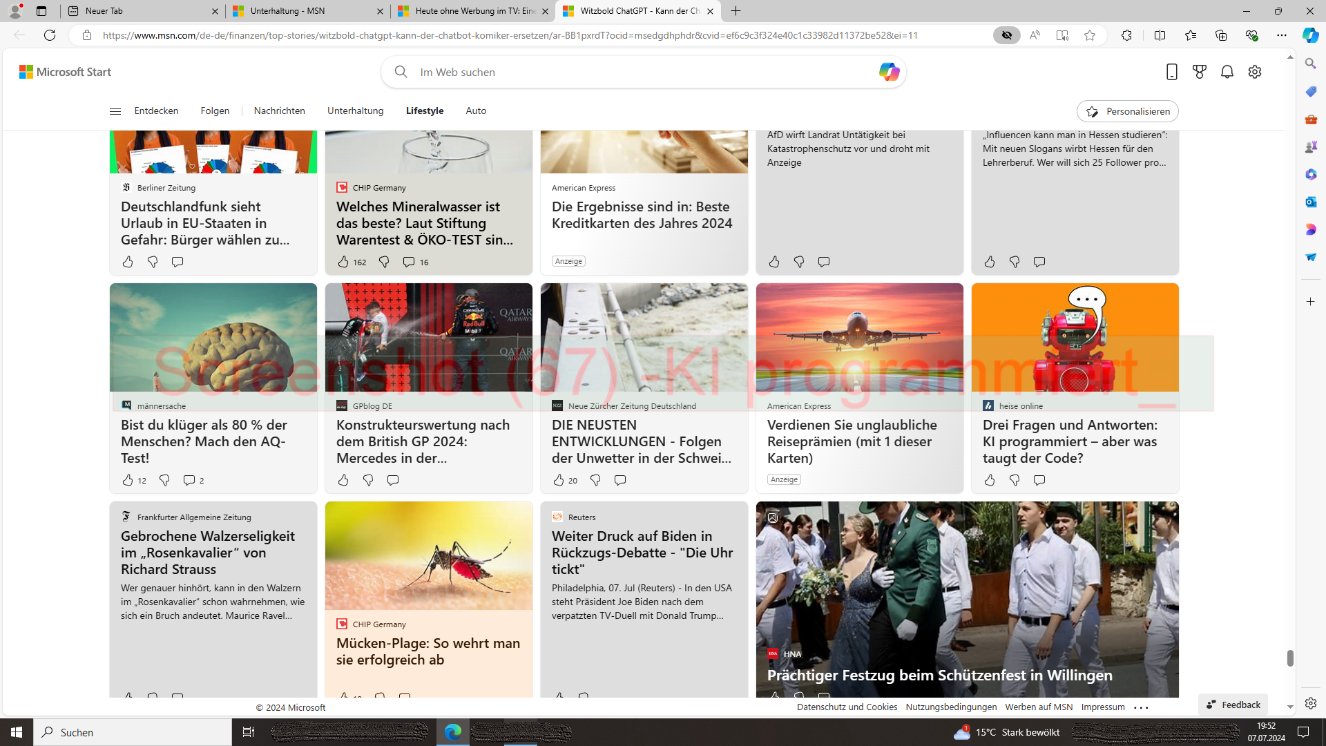Open Edge settings and more menu
Image resolution: width=1326 pixels, height=746 pixels.
pyautogui.click(x=1281, y=35)
